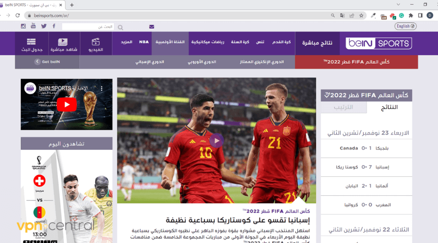
Task: Reload the page in browser
Action: coord(18,16)
